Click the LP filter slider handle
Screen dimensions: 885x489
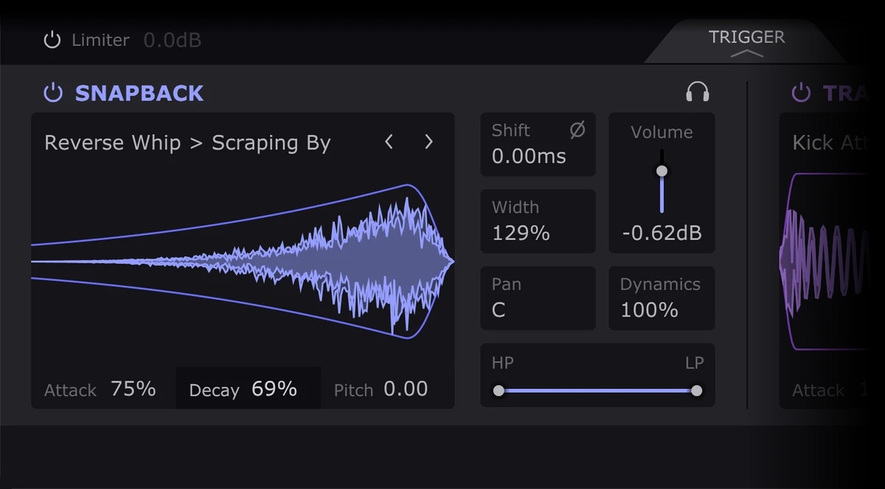tap(696, 390)
